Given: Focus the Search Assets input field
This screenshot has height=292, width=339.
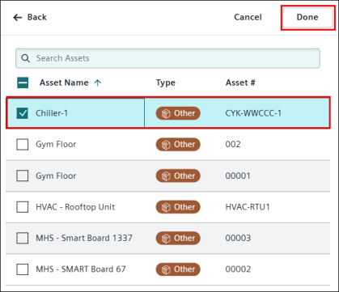Looking at the screenshot, I should tap(167, 58).
